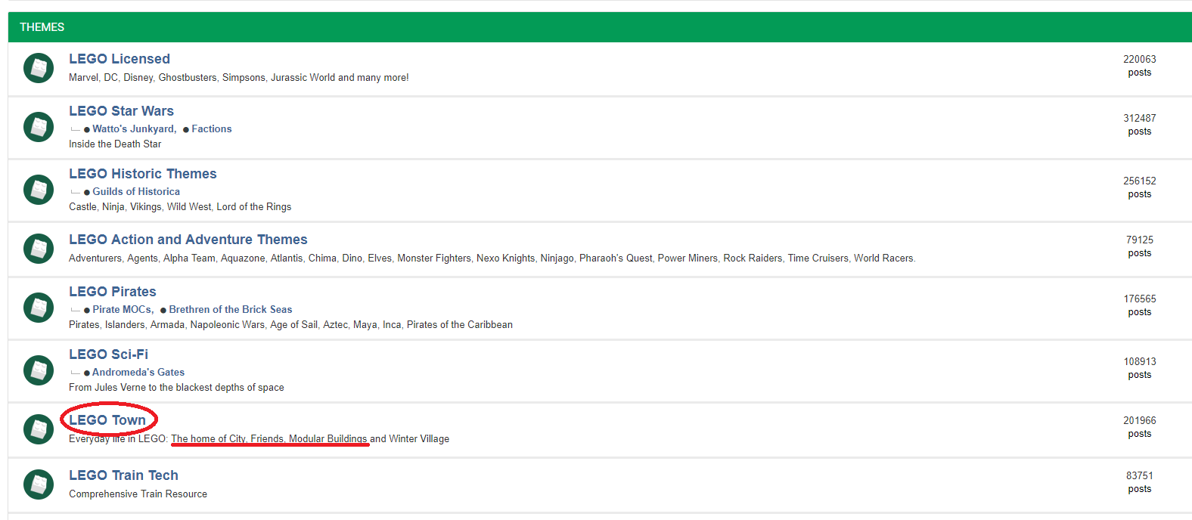
Task: Select the LEGO Town forum link
Action: point(107,420)
